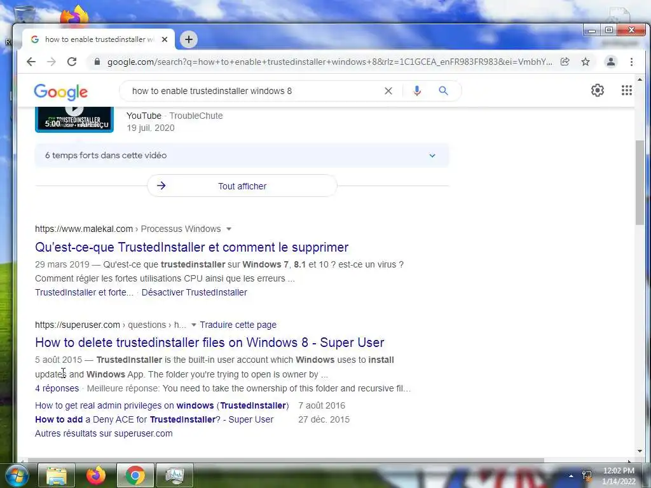Open the Windows Start menu

coord(16,475)
